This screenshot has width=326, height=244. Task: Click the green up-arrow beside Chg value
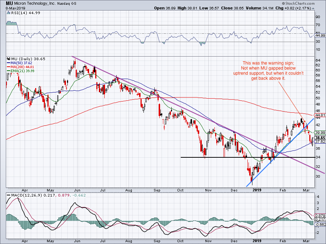[x=313, y=9]
